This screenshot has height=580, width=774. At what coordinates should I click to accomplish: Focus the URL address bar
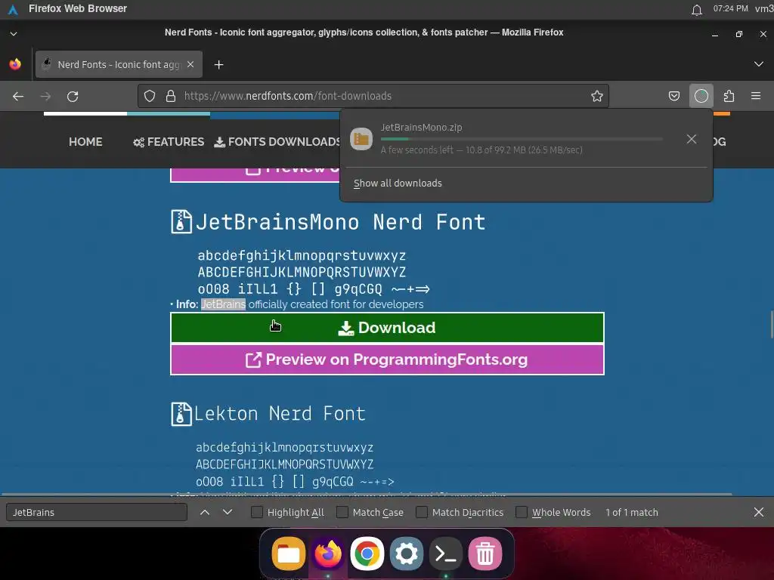click(x=373, y=96)
